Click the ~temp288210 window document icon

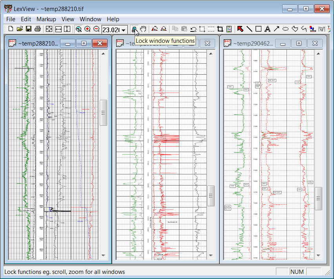[x=12, y=43]
